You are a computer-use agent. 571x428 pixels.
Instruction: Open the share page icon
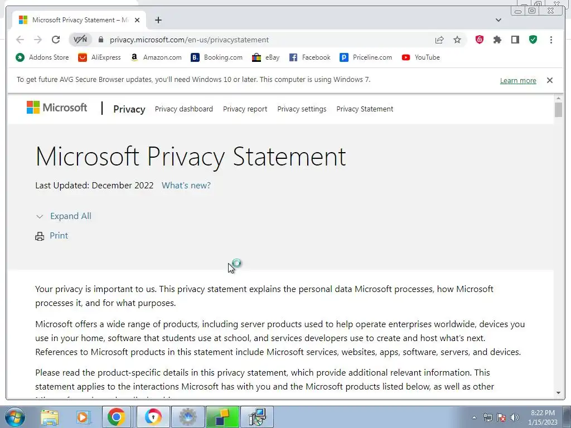pos(439,40)
